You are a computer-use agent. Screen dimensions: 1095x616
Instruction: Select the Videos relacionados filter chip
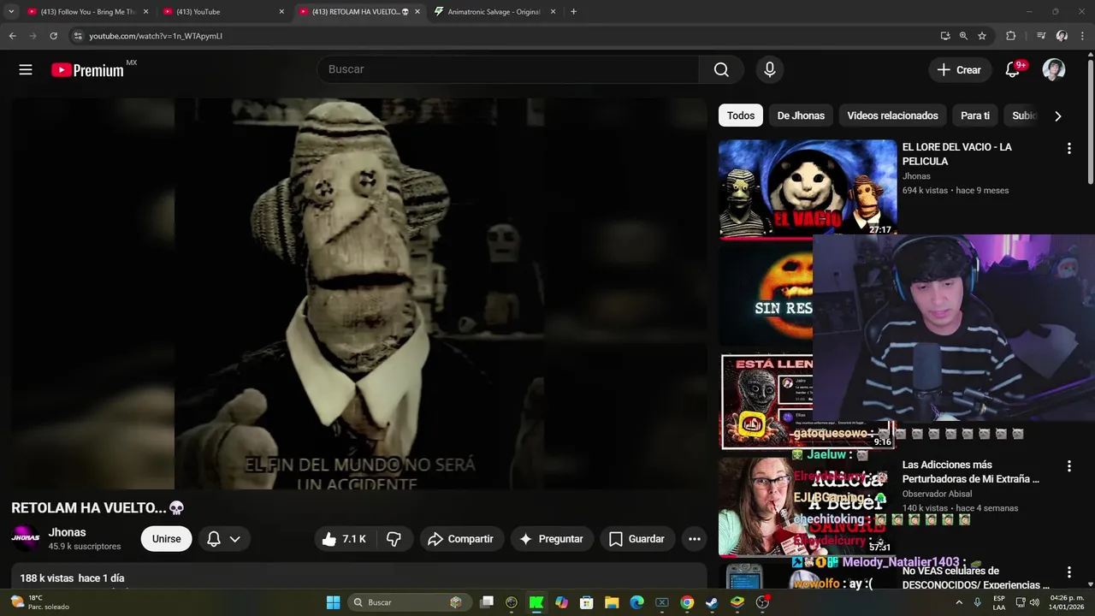pos(892,115)
